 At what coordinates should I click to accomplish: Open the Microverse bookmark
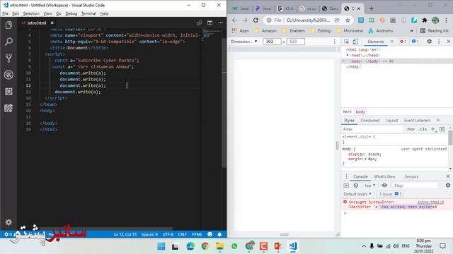pos(350,31)
